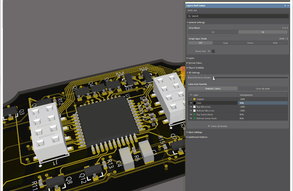Adjust the Board Thickness Scale slider

[x=213, y=77]
